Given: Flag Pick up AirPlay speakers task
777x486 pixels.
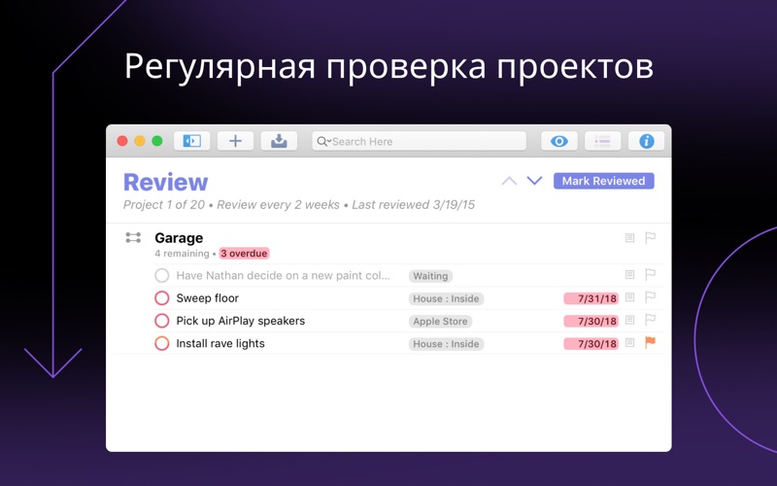Looking at the screenshot, I should pyautogui.click(x=650, y=320).
